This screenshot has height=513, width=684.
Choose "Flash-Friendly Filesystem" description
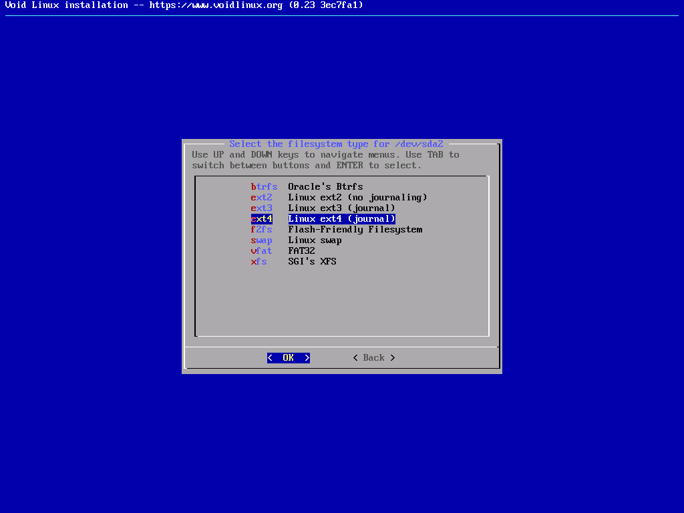[355, 230]
